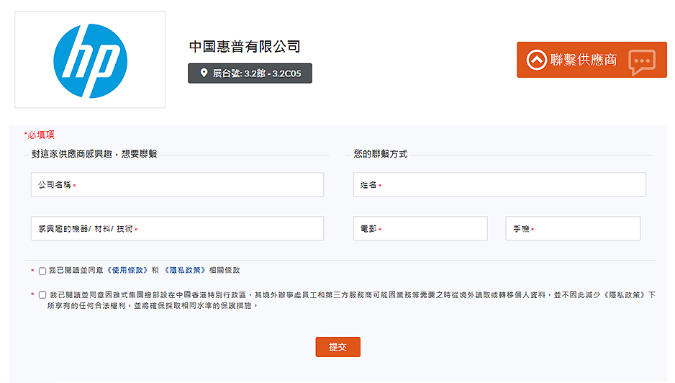675x383 pixels.
Task: Focus the 姓名 input field
Action: 499,185
